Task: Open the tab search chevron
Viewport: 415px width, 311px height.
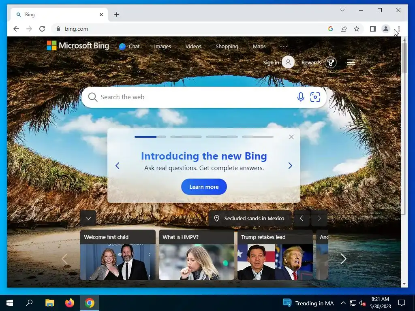Action: 342,10
